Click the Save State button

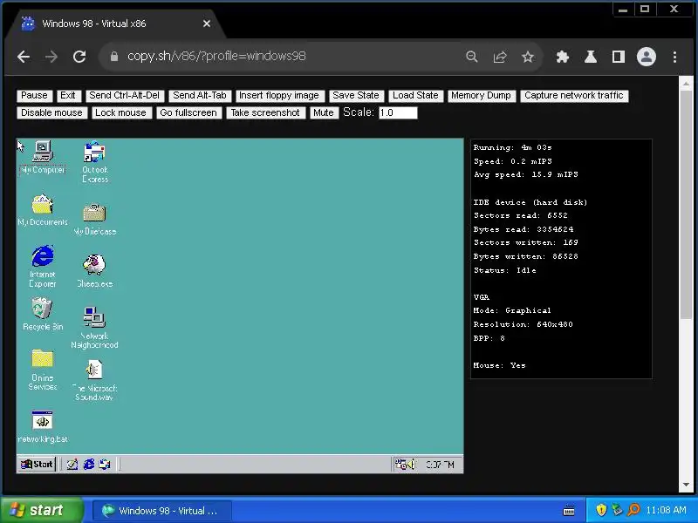(x=356, y=96)
